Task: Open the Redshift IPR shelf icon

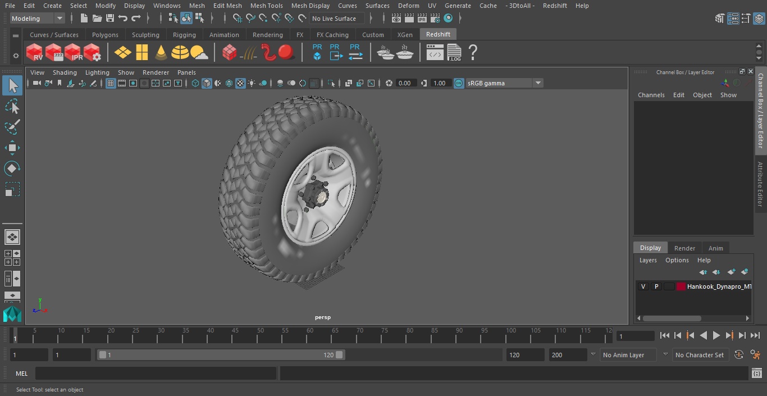Action: pos(72,53)
